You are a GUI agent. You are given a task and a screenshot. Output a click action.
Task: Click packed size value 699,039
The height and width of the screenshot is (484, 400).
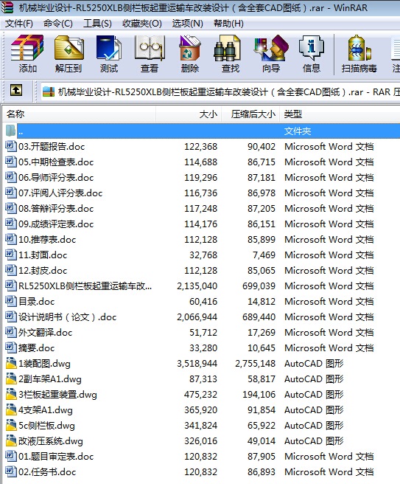coord(259,286)
